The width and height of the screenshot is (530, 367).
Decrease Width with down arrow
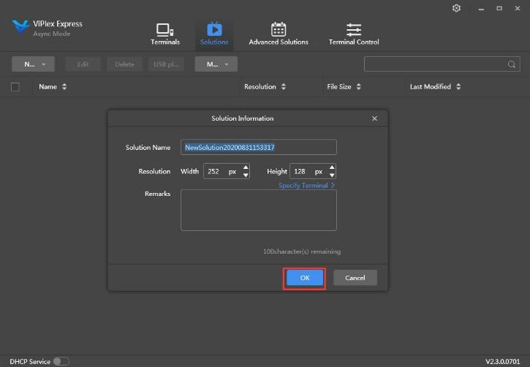(x=246, y=175)
